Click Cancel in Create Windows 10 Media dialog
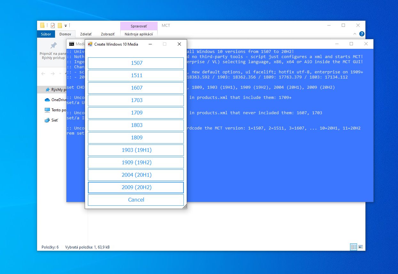The image size is (398, 274). pyautogui.click(x=136, y=200)
